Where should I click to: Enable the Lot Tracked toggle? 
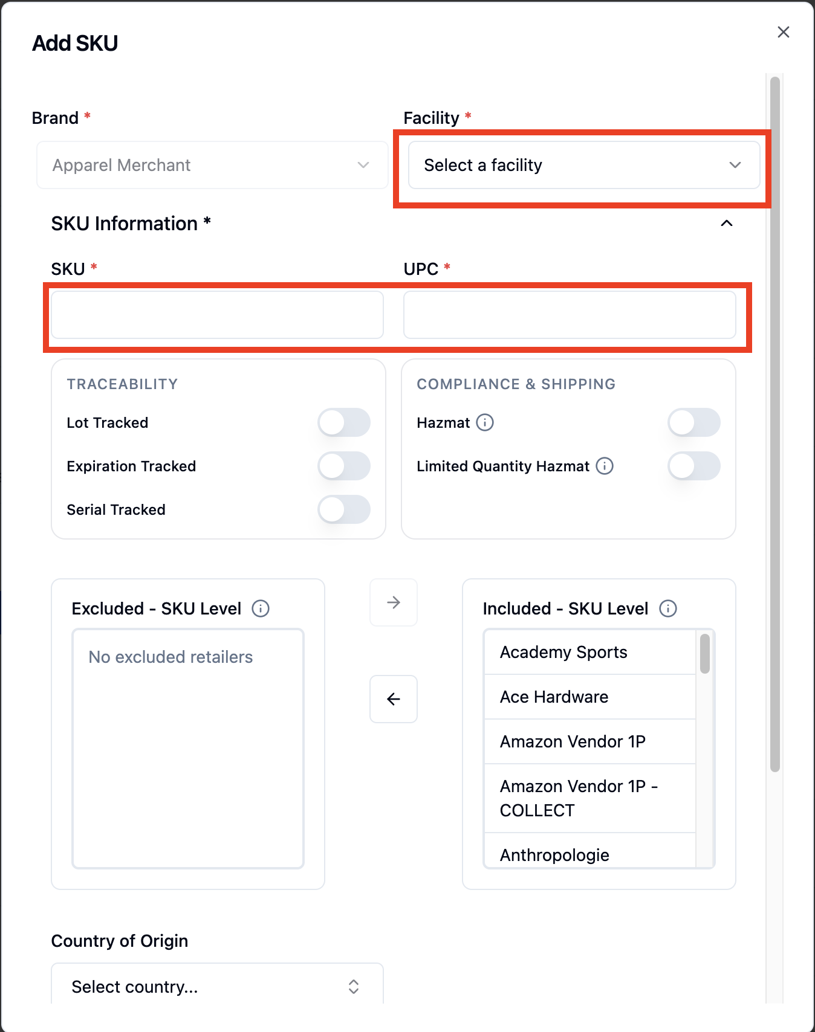pos(344,422)
